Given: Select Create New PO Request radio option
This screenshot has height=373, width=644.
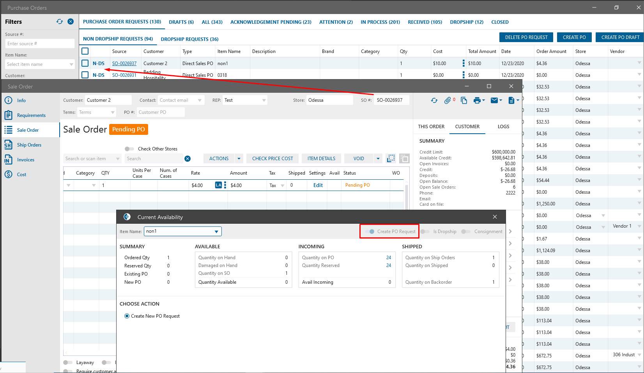Looking at the screenshot, I should tap(127, 316).
